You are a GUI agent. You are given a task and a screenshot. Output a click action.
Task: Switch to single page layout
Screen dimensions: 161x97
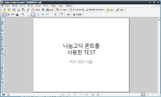[x=143, y=95]
